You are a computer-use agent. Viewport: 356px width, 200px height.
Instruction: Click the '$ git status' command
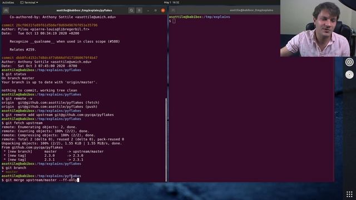[14, 74]
